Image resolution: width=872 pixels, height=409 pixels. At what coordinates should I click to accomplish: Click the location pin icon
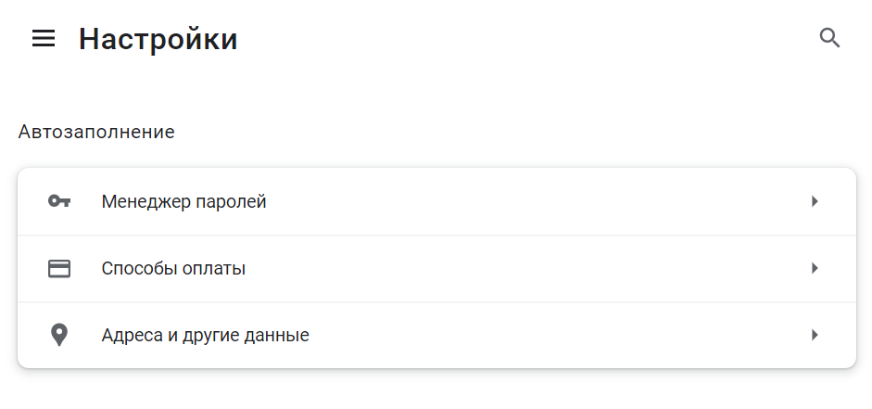click(x=59, y=335)
